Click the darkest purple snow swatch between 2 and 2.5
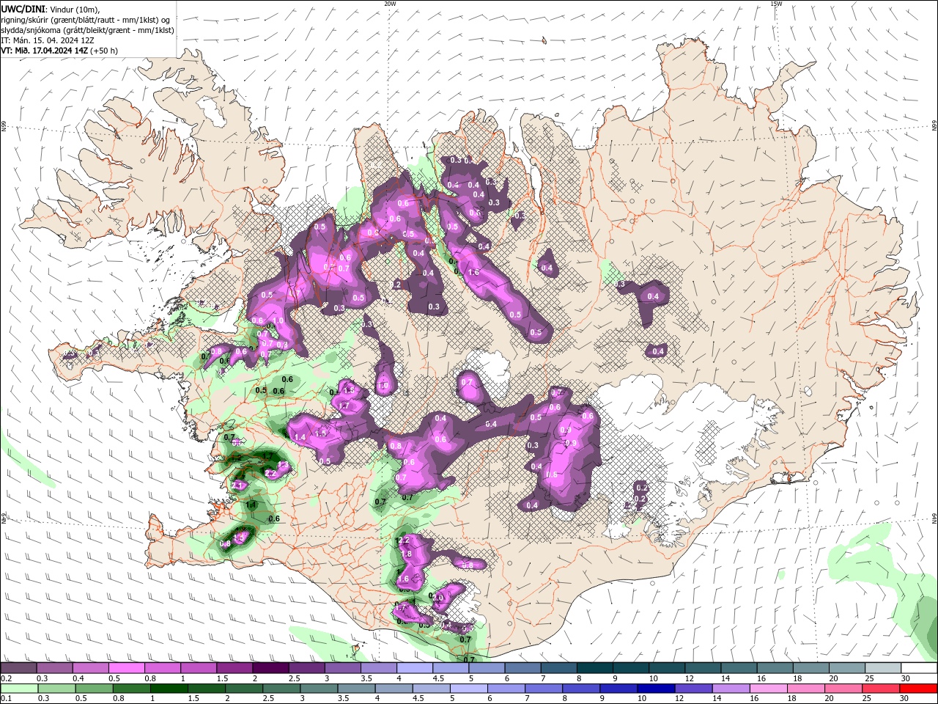The width and height of the screenshot is (938, 704). [270, 668]
